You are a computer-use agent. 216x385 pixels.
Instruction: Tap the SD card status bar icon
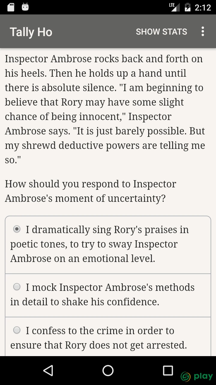11,7
